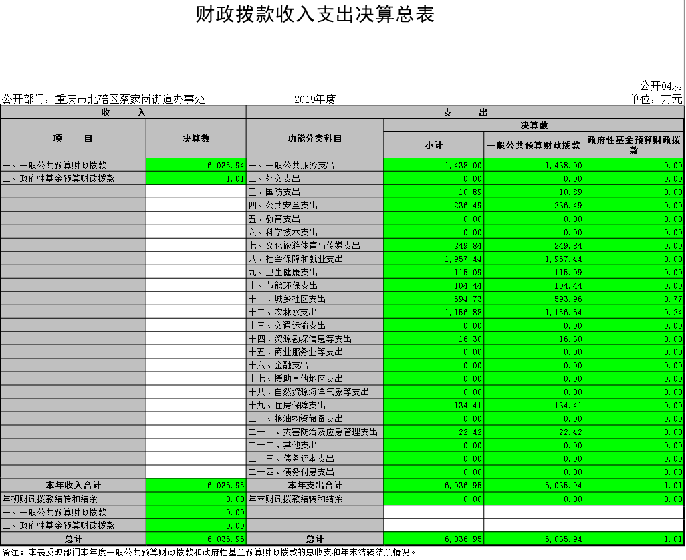Click the 年末财政拨款结转和结余 row label
This screenshot has width=686, height=560.
(x=296, y=499)
